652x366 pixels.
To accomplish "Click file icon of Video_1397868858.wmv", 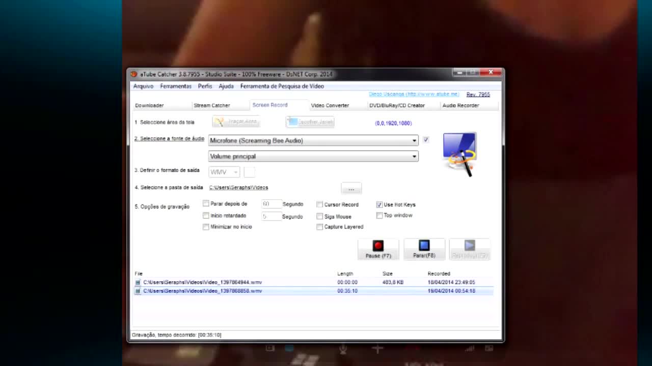I will point(138,291).
